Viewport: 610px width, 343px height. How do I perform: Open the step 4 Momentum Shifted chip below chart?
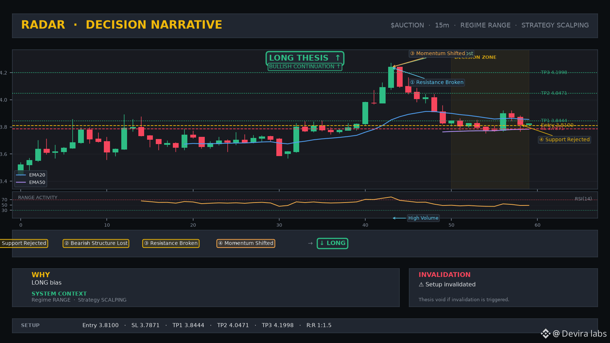tap(246, 243)
